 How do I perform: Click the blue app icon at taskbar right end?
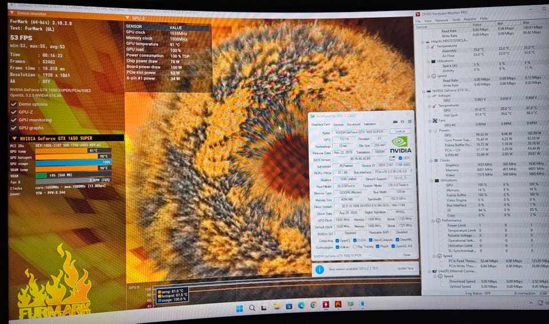pos(363,303)
